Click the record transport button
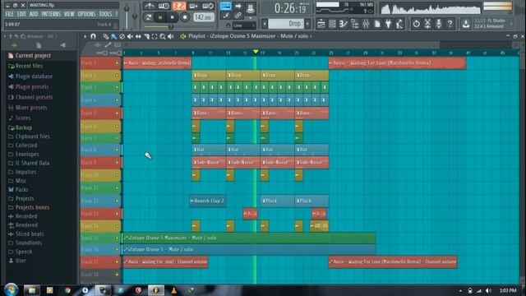 click(184, 17)
